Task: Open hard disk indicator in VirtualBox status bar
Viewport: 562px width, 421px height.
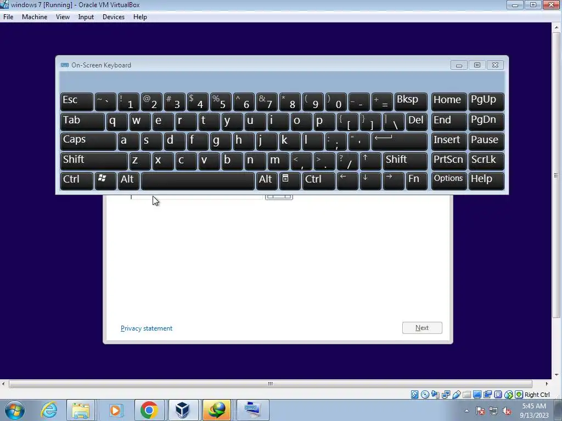Action: 415,395
